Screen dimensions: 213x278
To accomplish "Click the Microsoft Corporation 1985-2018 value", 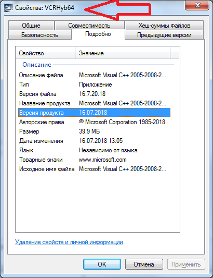I will point(122,122).
